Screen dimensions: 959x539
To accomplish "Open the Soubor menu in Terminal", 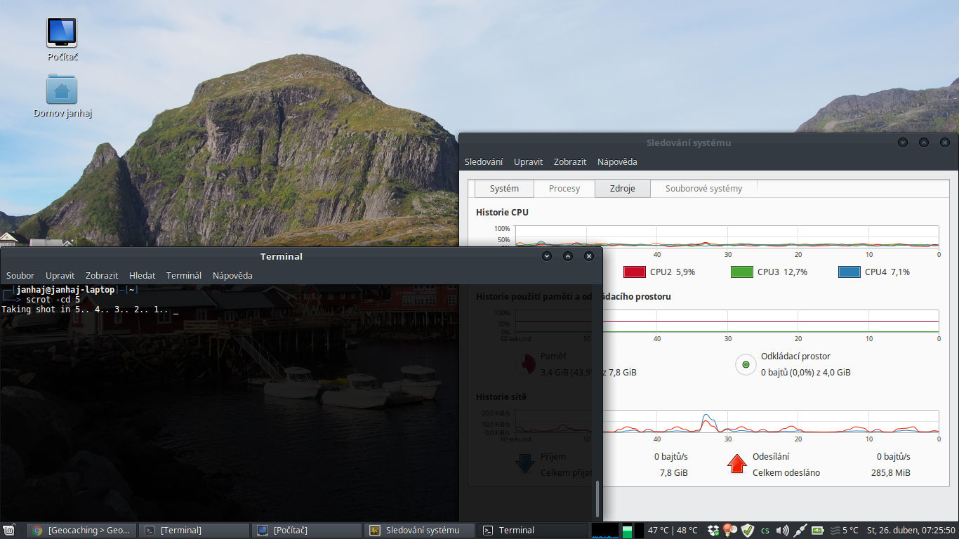I will pyautogui.click(x=20, y=275).
